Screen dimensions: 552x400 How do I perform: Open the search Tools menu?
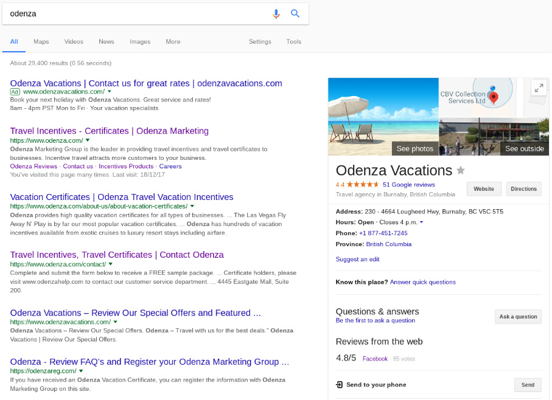point(293,41)
